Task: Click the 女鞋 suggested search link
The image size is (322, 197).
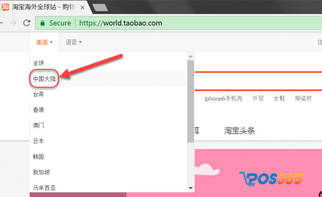Action: [279, 98]
